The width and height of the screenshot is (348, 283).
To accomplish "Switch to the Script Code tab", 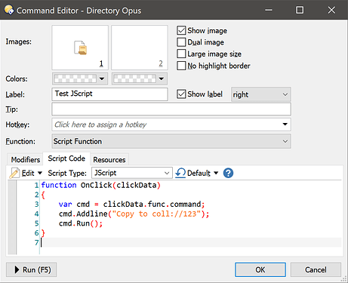I will pos(66,158).
